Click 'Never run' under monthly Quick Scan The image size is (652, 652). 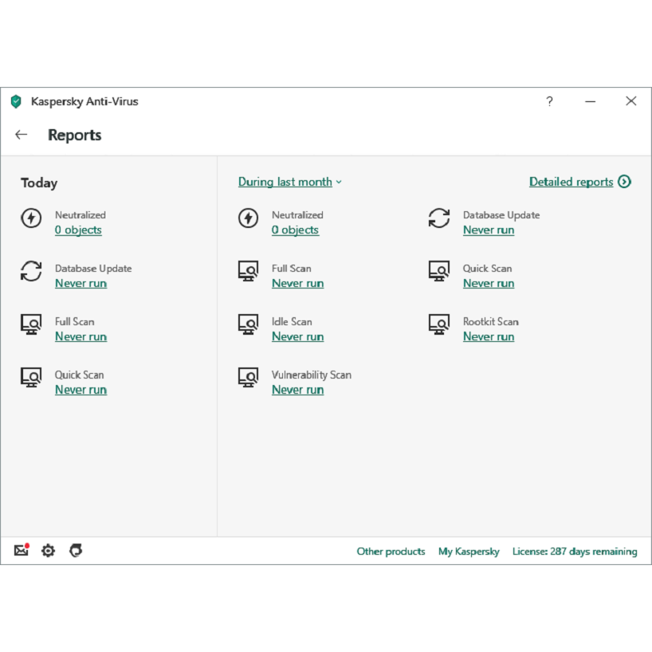(x=489, y=284)
